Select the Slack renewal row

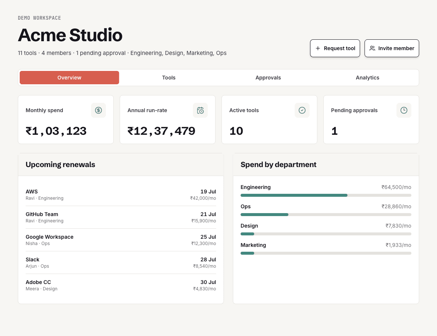(x=121, y=262)
